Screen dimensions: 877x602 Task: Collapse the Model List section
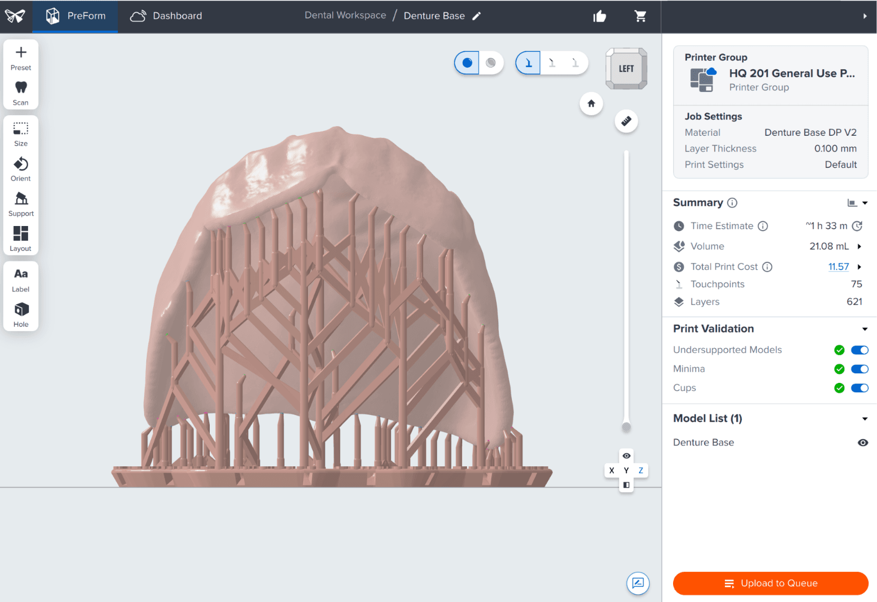pyautogui.click(x=865, y=419)
